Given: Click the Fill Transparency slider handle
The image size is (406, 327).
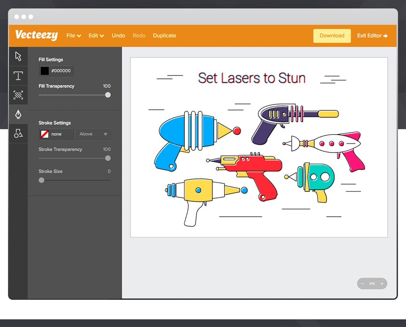Looking at the screenshot, I should point(108,95).
